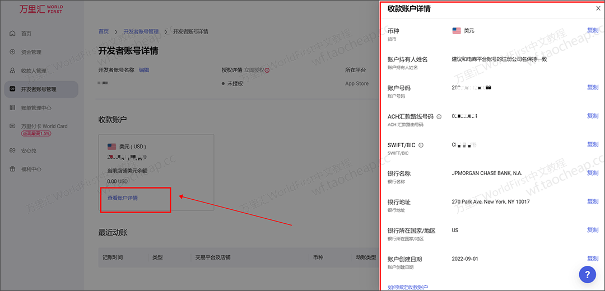The height and width of the screenshot is (291, 605).
Task: Copy the 银行所在国家/地区 value
Action: click(593, 229)
